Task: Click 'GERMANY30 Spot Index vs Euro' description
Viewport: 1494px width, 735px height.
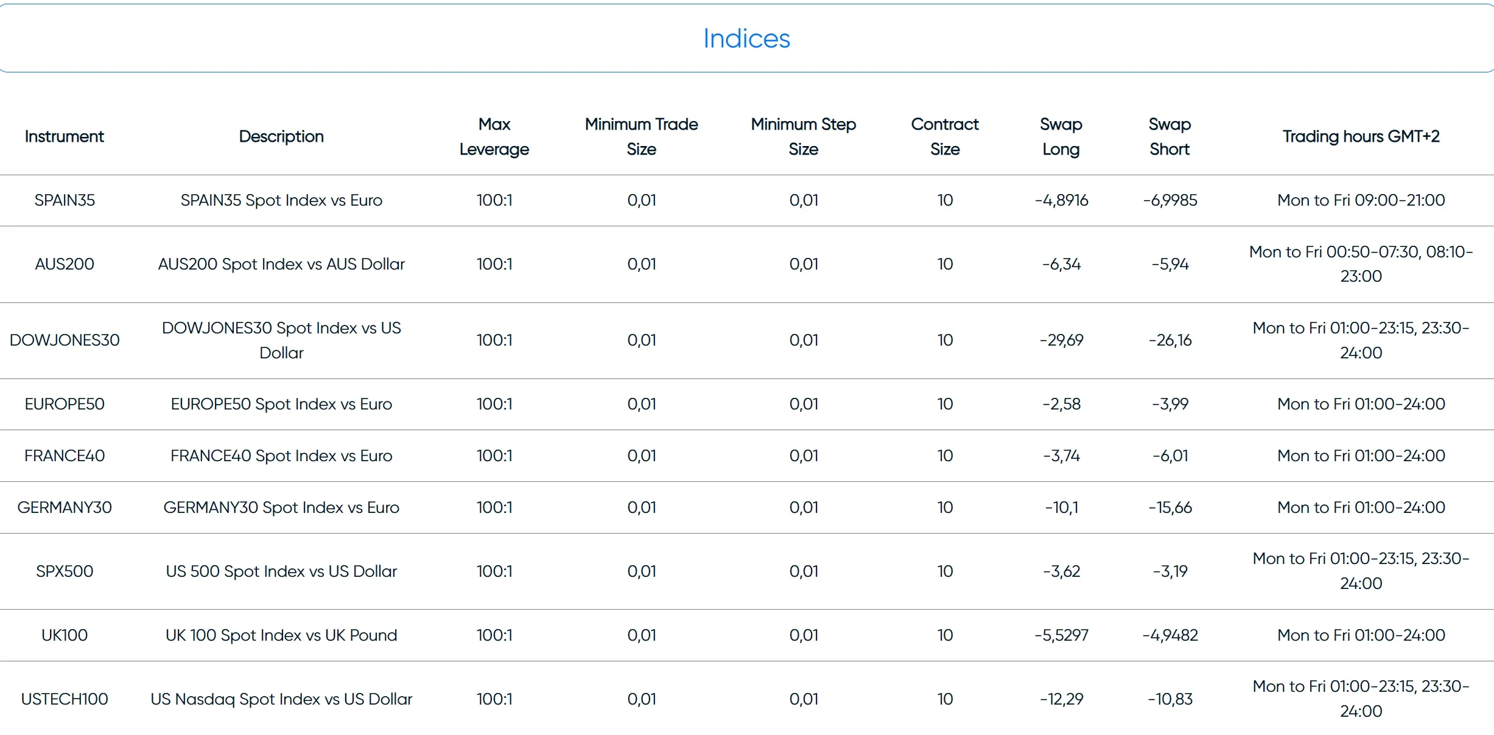Action: [281, 507]
